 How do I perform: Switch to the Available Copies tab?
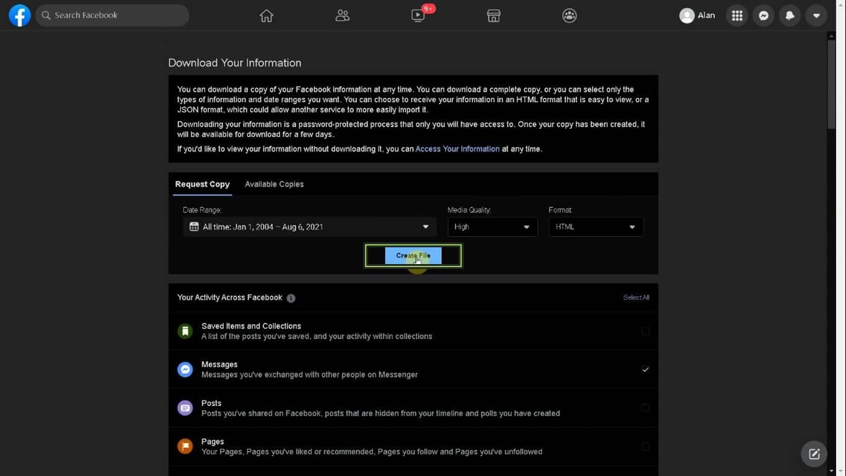(274, 184)
